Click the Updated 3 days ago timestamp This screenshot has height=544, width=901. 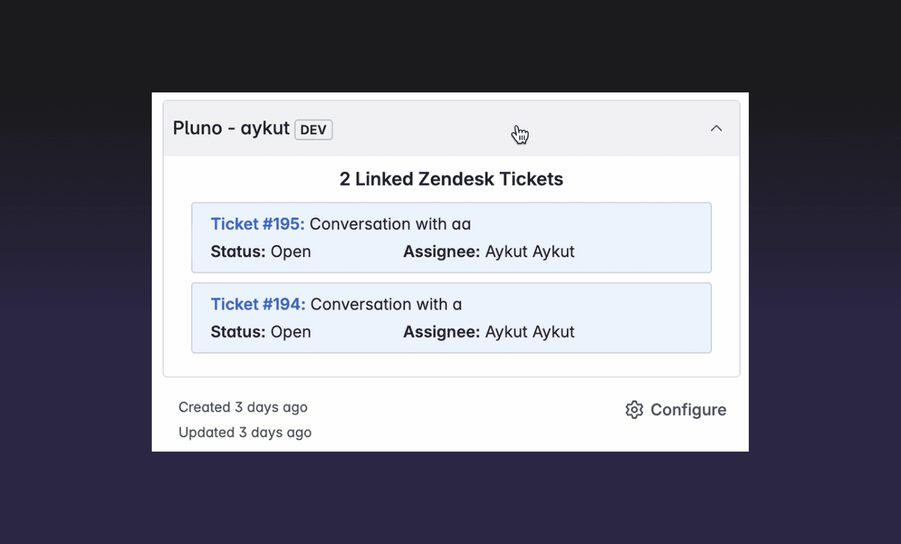point(245,432)
